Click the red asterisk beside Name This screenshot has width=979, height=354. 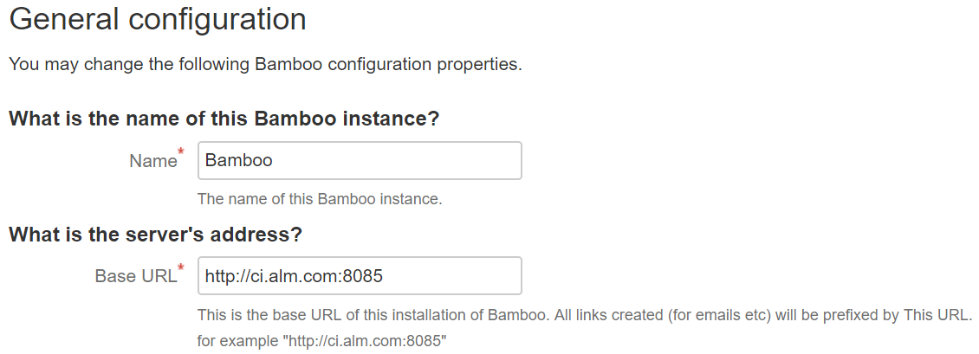coord(181,152)
